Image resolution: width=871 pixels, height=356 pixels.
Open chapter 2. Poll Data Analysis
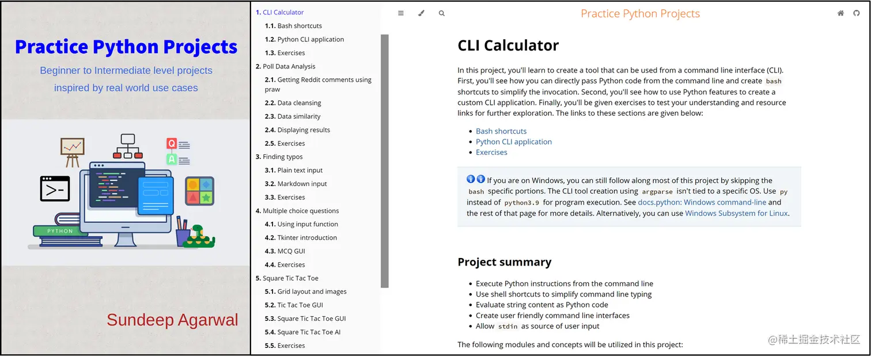click(285, 66)
